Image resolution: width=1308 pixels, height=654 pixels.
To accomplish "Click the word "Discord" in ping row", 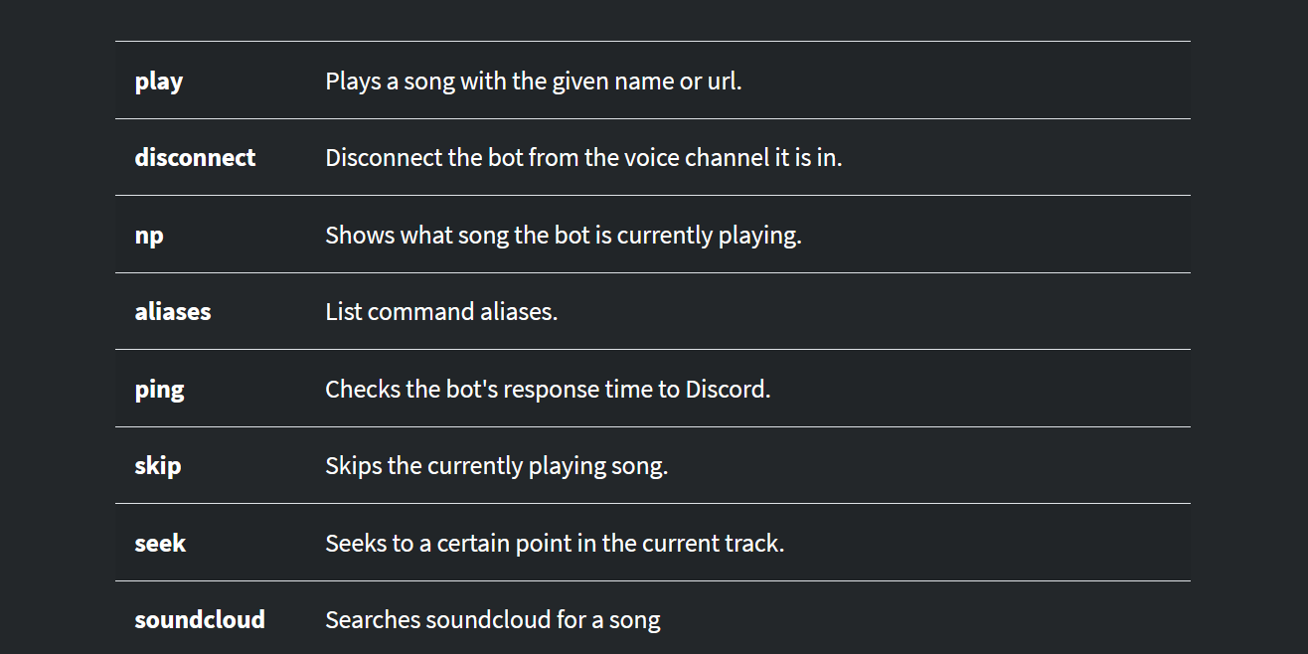I will pyautogui.click(x=726, y=390).
